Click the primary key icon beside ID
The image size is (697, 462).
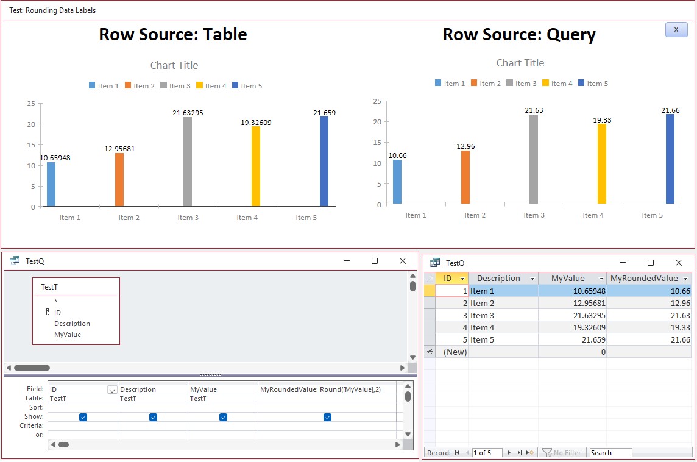(x=47, y=313)
